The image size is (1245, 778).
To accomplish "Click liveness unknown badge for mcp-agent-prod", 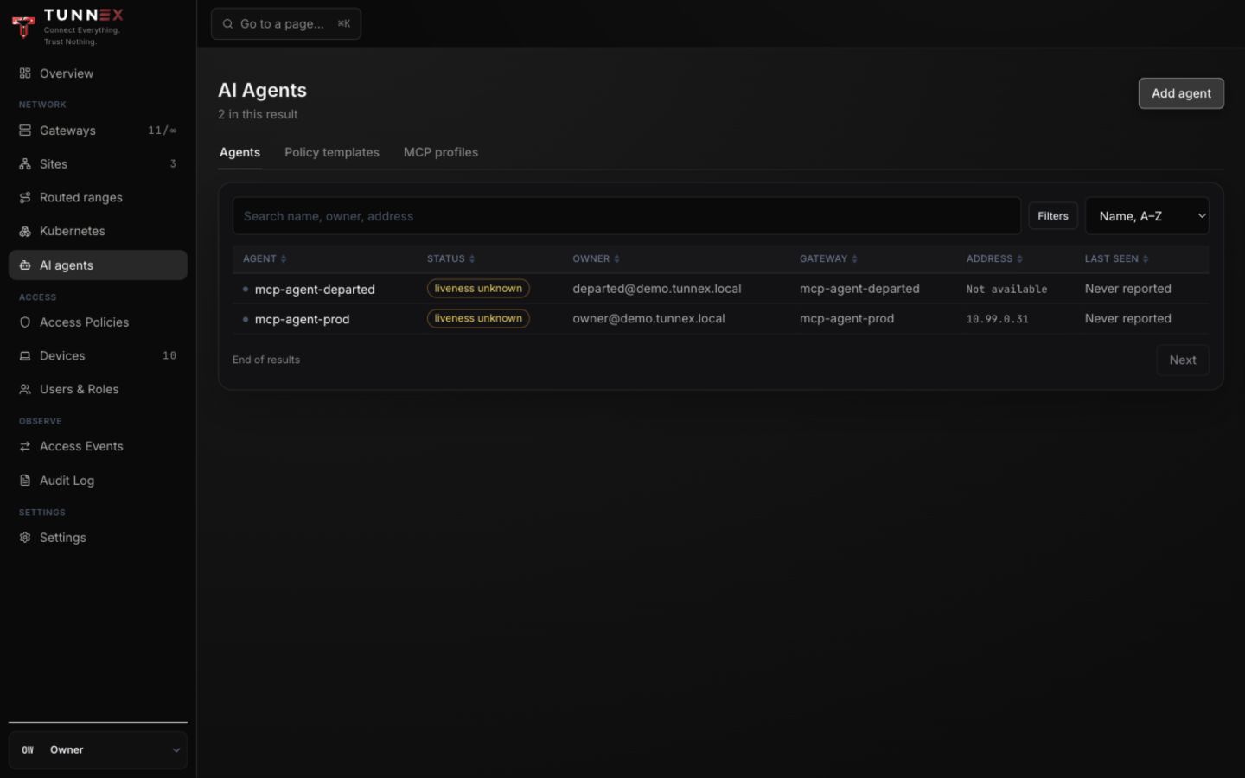I will pyautogui.click(x=478, y=319).
